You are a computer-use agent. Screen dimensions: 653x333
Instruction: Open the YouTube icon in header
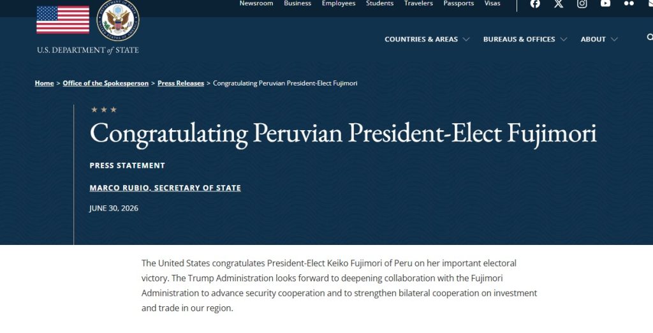[x=606, y=3]
